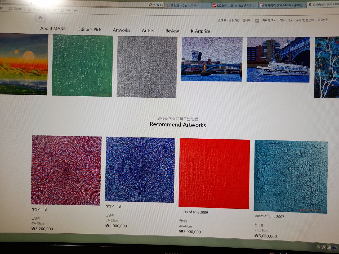
Task: Click the stop loading icon in address bar
Action: tap(158, 5)
